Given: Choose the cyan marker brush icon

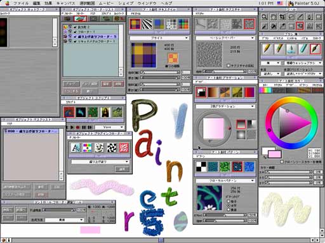Looking at the screenshot, I should 303,49.
